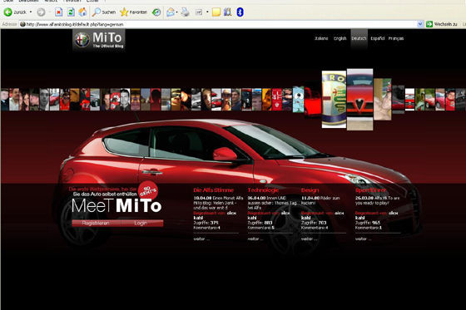Open Favoriten star button

click(x=133, y=12)
